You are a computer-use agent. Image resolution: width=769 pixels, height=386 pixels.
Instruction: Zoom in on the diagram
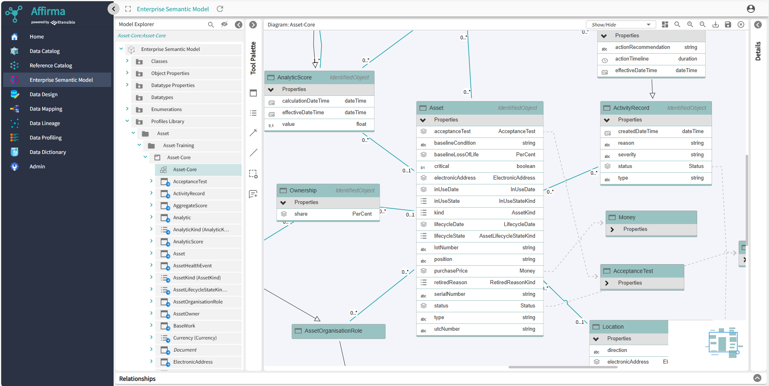click(690, 24)
